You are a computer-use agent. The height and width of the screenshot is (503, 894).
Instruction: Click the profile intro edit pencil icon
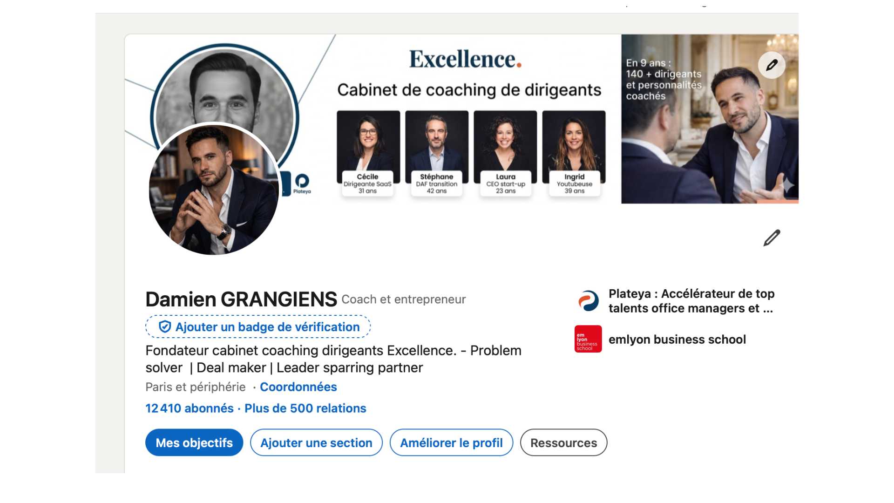(x=771, y=238)
